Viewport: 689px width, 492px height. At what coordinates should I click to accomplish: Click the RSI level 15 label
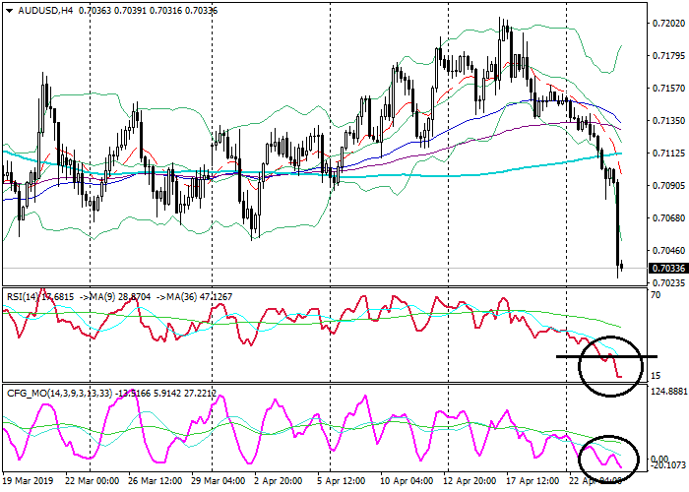655,377
